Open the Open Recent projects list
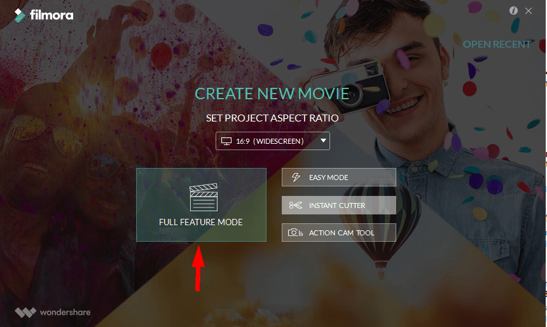547x327 pixels. pos(497,45)
